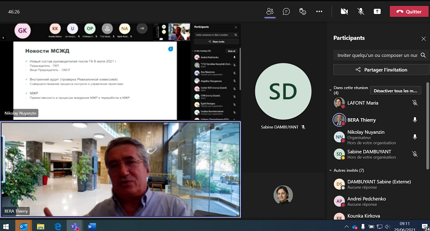430x231 pixels.
Task: Click mic icon beside BERA Thierry
Action: coord(414,120)
